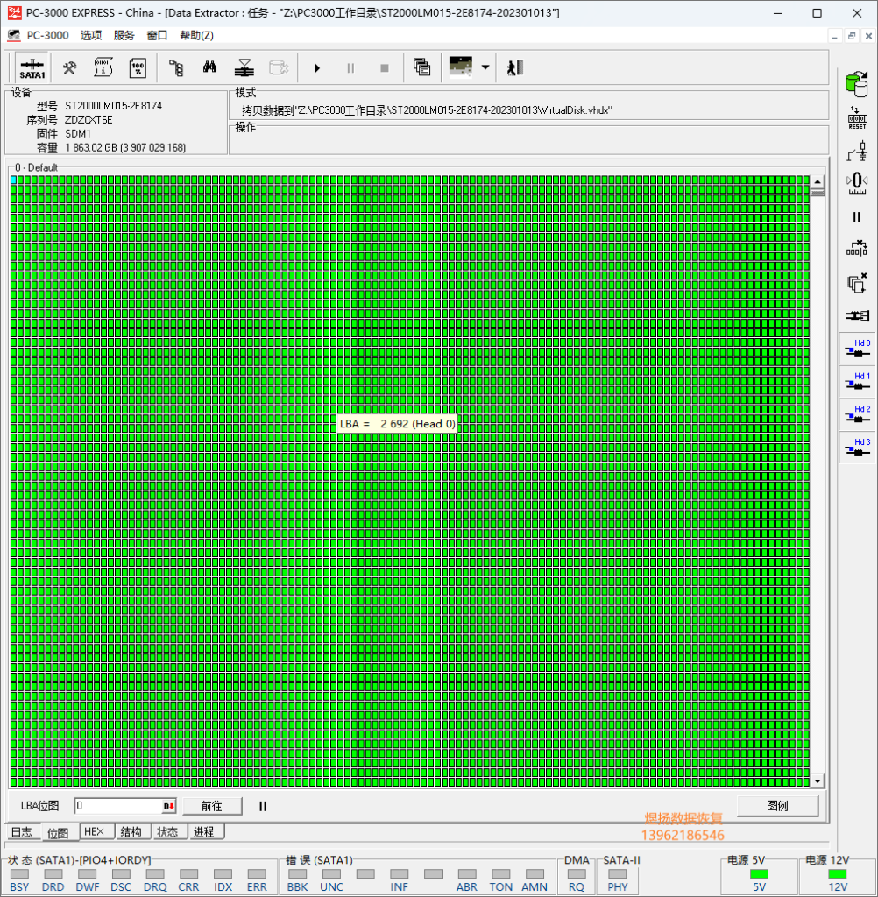
Task: Click the greyed pause button in toolbar
Action: point(350,68)
